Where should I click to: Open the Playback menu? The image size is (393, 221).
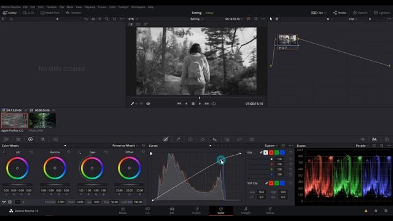(x=90, y=7)
